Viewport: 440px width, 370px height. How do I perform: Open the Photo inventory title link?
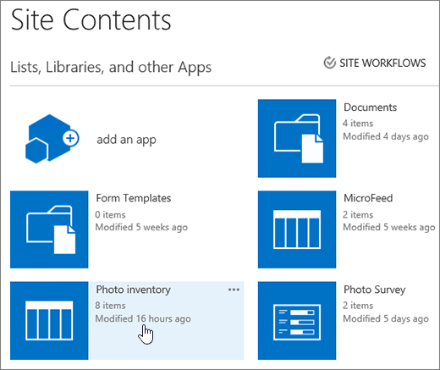[133, 290]
